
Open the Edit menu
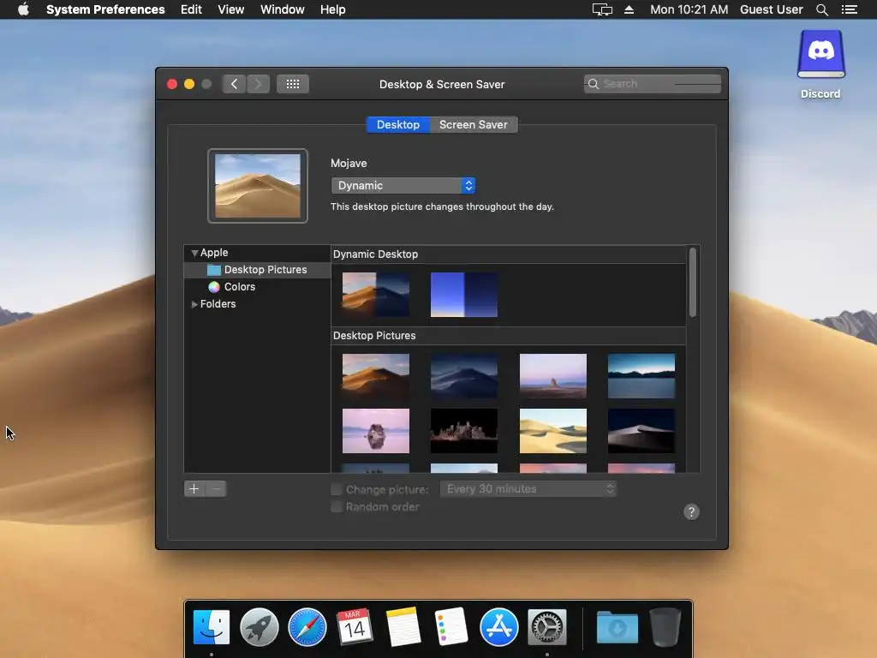click(x=191, y=9)
